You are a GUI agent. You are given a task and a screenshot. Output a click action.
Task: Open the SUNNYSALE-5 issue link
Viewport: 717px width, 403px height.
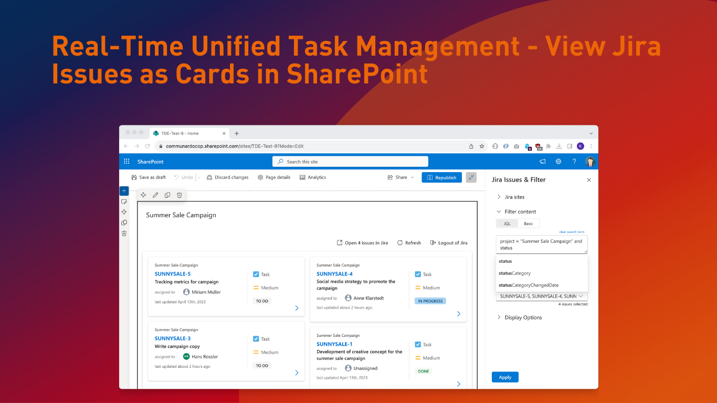pos(173,274)
